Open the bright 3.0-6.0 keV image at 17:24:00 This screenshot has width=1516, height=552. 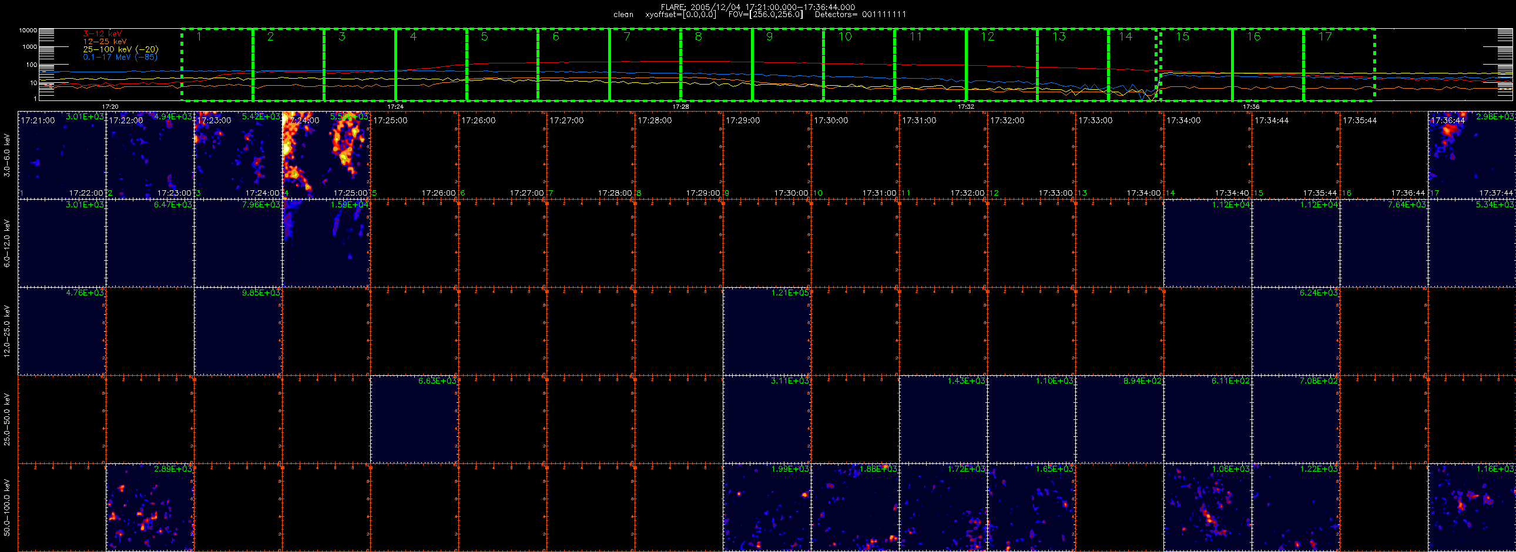pos(327,155)
